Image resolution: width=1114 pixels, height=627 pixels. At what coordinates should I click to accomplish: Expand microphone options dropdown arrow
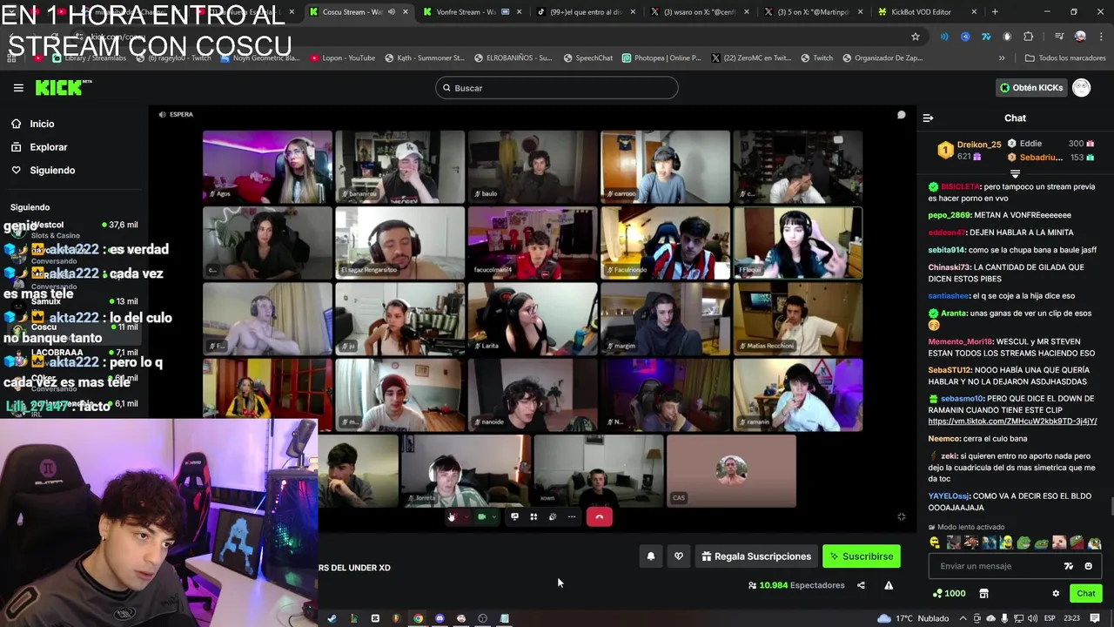pos(466,517)
